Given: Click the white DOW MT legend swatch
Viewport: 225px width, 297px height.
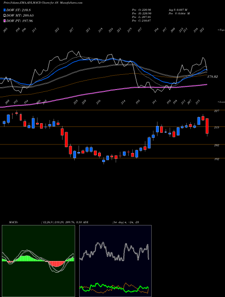Looking at the screenshot, I should click(x=5, y=15).
